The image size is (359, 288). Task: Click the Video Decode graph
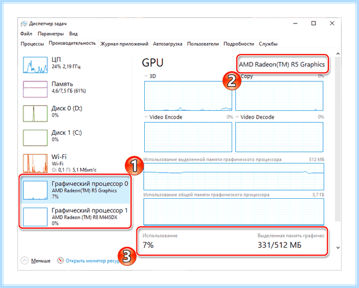point(279,137)
